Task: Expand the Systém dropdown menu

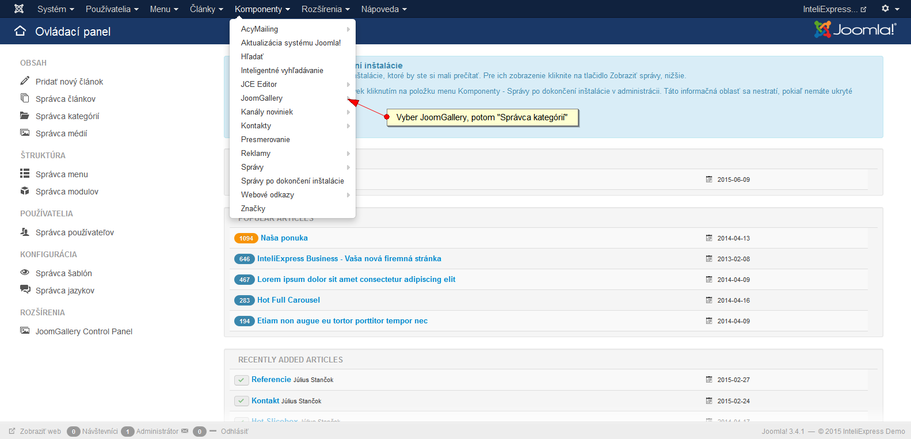Action: (x=56, y=9)
